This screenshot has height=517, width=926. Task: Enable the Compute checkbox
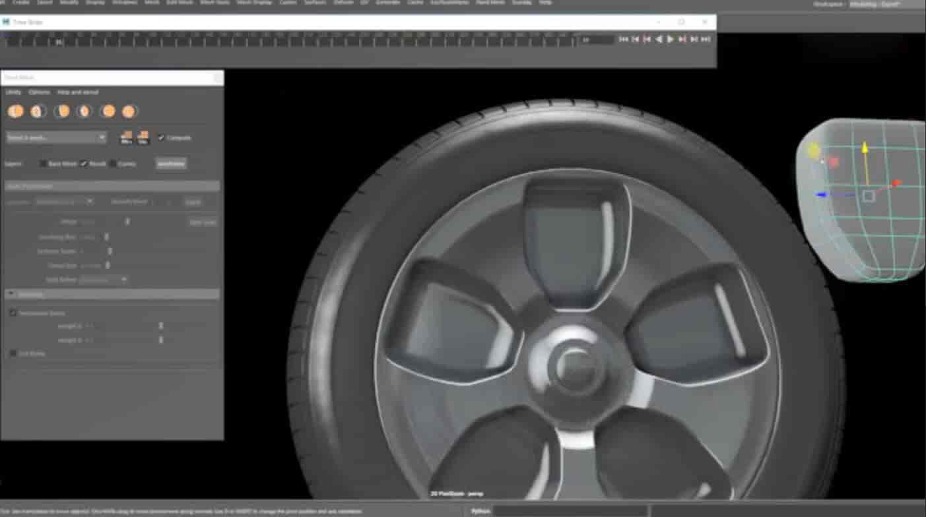pyautogui.click(x=162, y=137)
